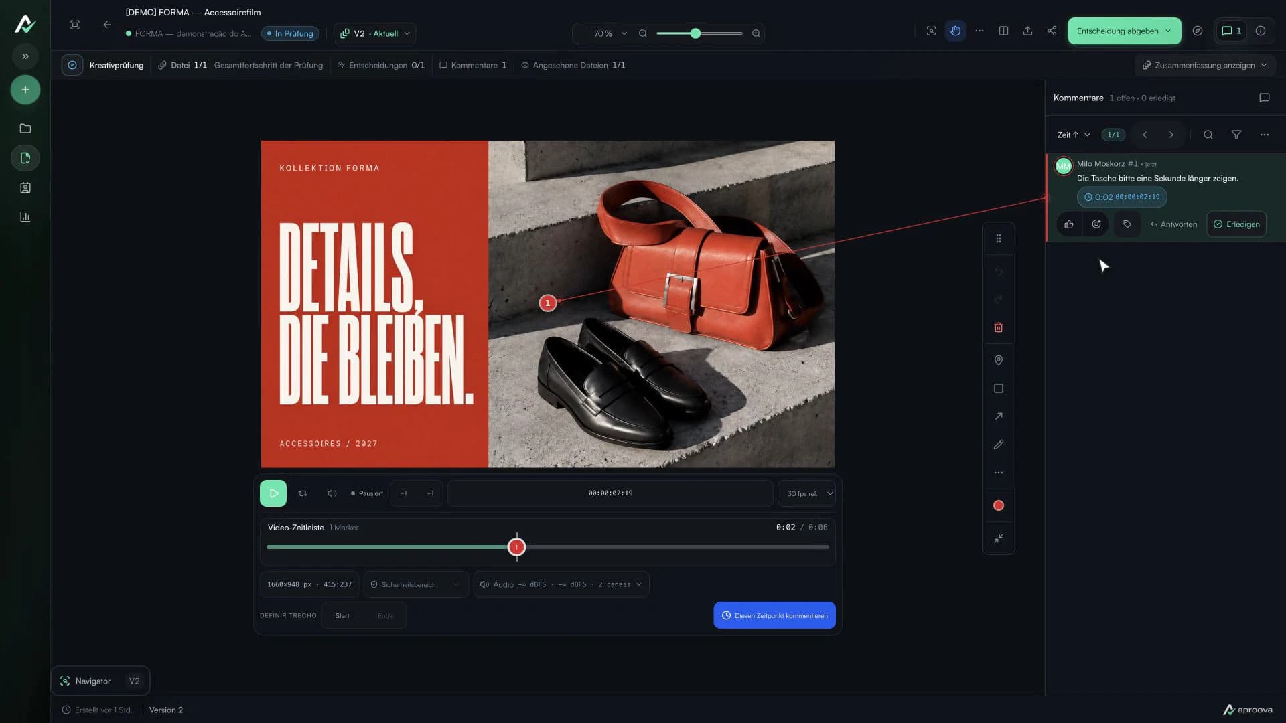Open the top toolbar more options
The width and height of the screenshot is (1286, 723).
point(979,31)
